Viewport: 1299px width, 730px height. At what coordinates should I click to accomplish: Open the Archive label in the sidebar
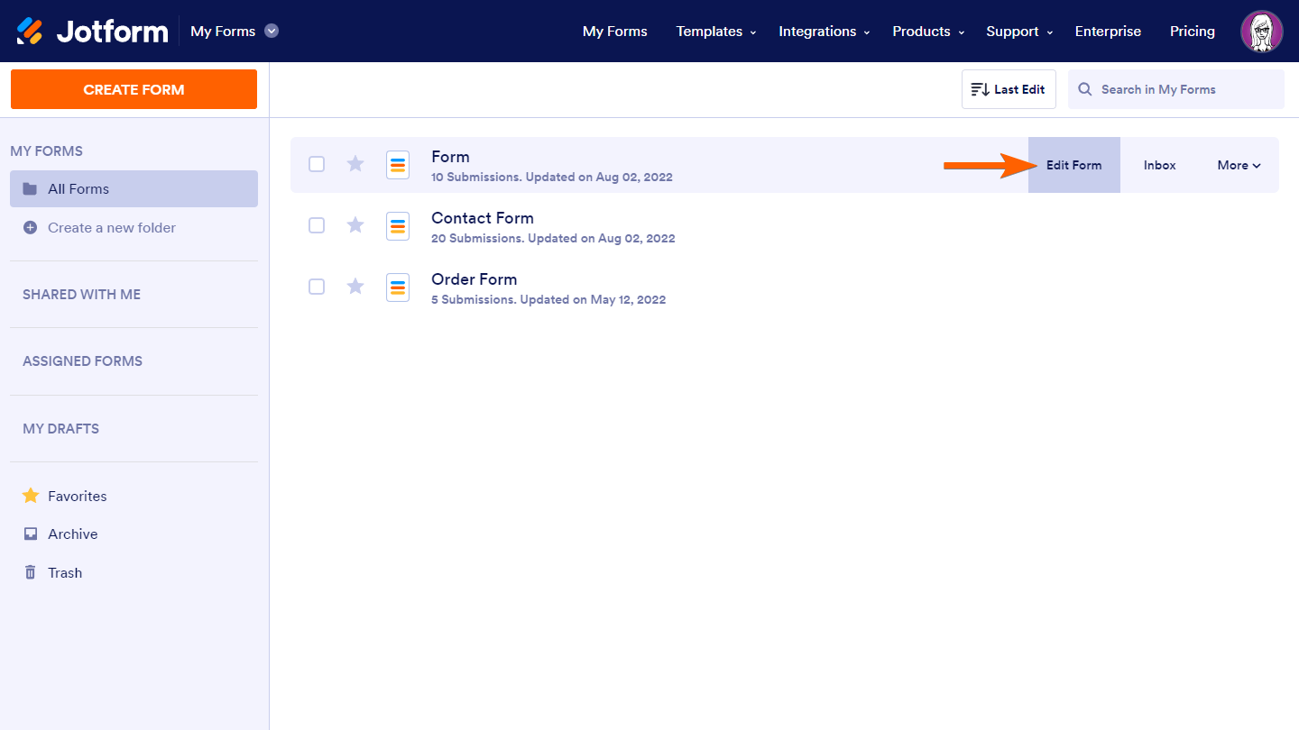point(73,534)
